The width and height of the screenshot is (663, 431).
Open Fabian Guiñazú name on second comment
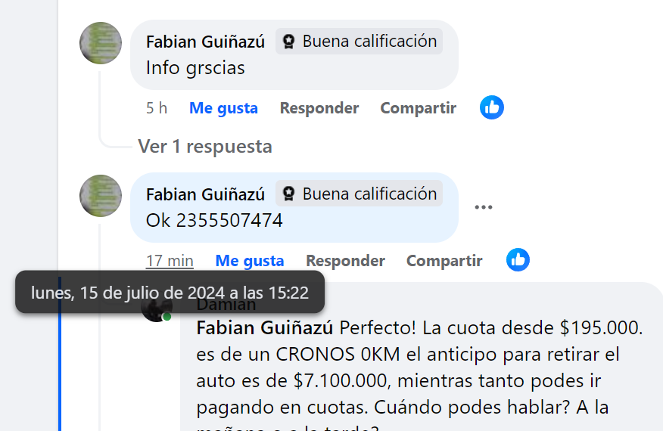(206, 194)
